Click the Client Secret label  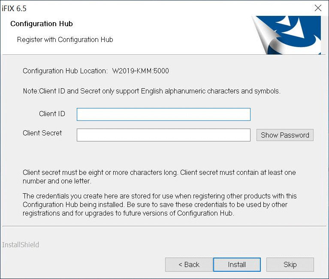[42, 133]
